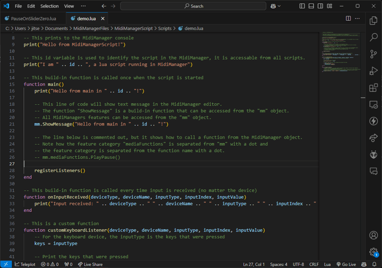Image resolution: width=382 pixels, height=268 pixels.
Task: Click the Search command center box
Action: (193, 6)
